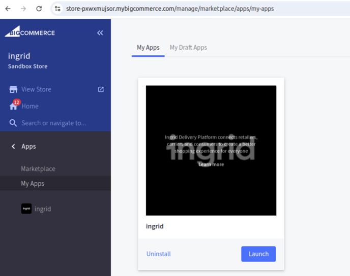This screenshot has width=350, height=276.
Task: Click the browser back arrow
Action: pyautogui.click(x=8, y=9)
